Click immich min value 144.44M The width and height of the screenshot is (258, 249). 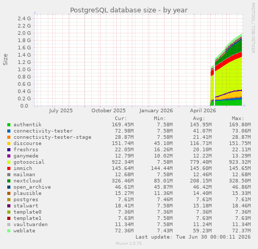pos(162,168)
